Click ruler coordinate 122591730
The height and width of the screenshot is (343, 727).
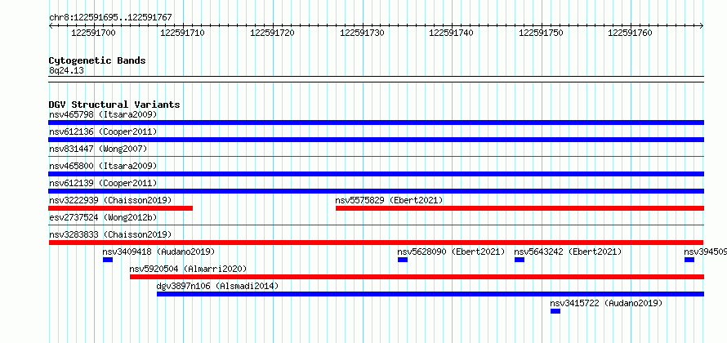(x=362, y=33)
